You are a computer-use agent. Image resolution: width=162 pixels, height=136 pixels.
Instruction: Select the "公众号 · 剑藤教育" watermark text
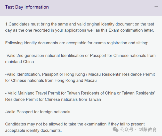click(138, 130)
